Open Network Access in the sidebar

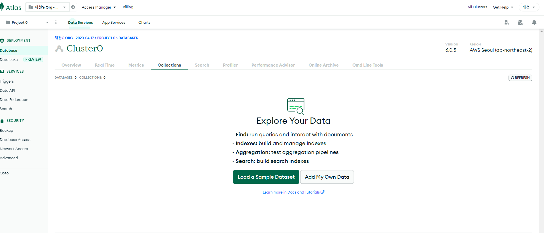(x=14, y=149)
